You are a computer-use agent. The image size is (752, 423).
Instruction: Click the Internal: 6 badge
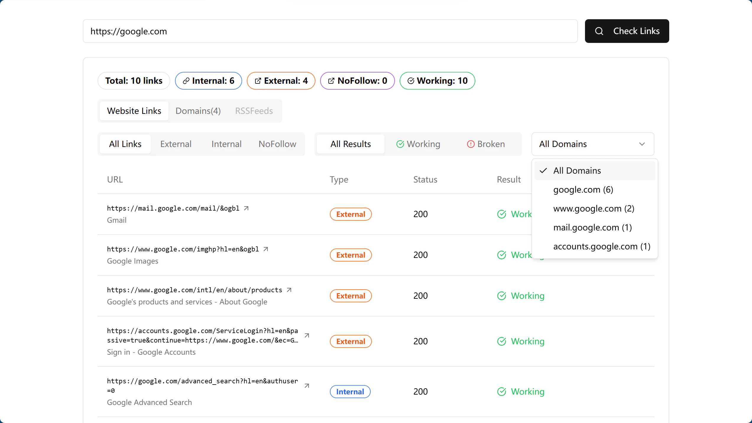pyautogui.click(x=208, y=81)
